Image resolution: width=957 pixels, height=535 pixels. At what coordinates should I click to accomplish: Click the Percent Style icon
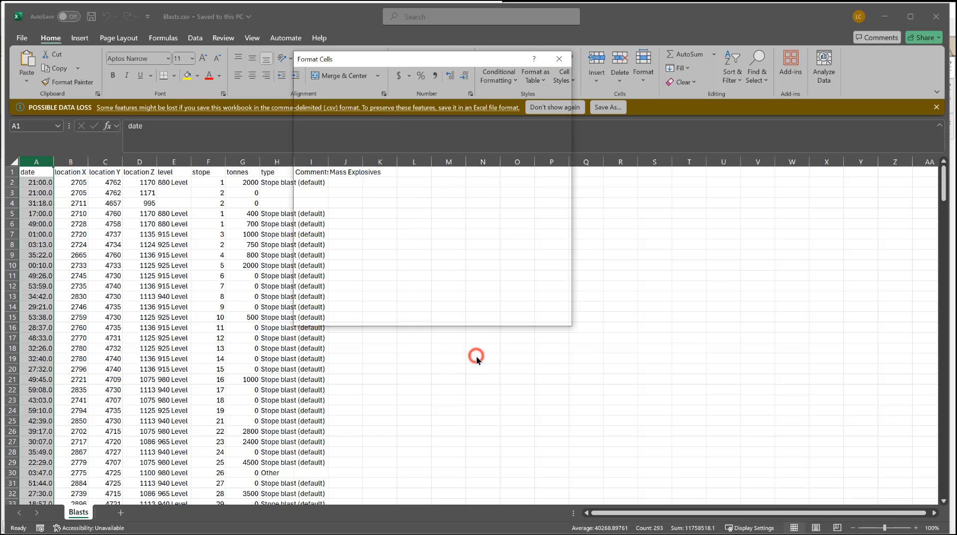pos(421,76)
